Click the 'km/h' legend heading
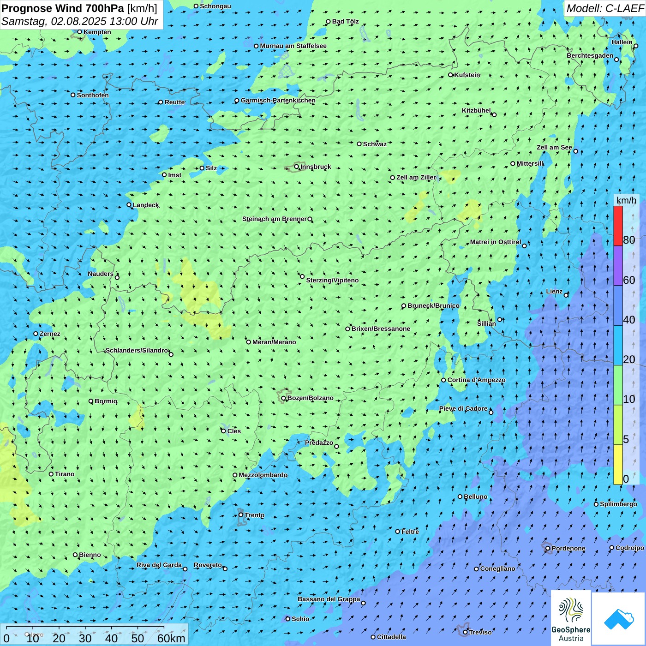Viewport: 646px width, 646px height. point(626,200)
